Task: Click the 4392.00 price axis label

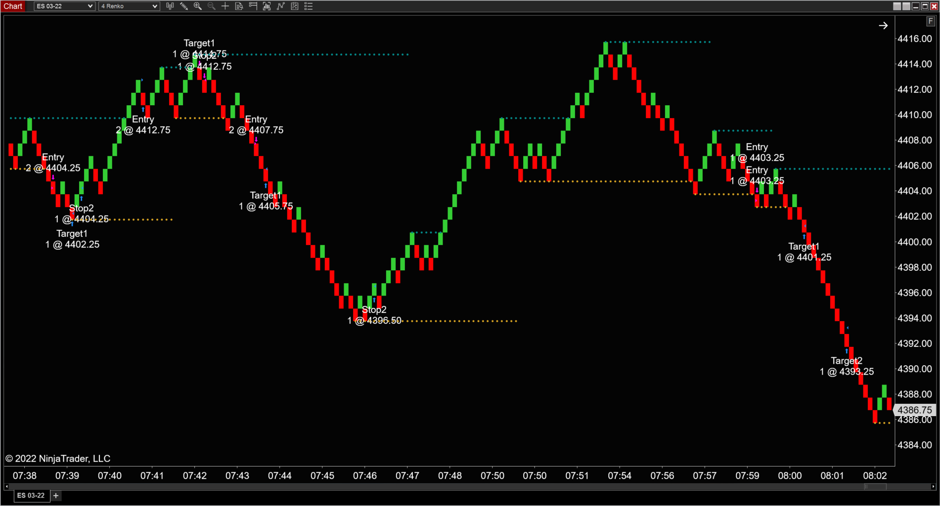Action: 915,343
